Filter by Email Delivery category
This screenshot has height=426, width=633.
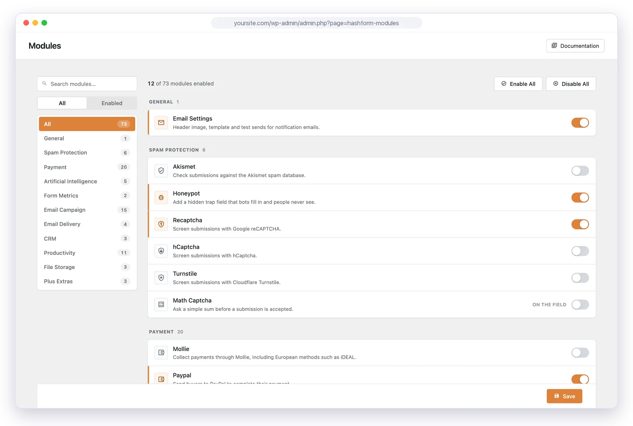[87, 224]
